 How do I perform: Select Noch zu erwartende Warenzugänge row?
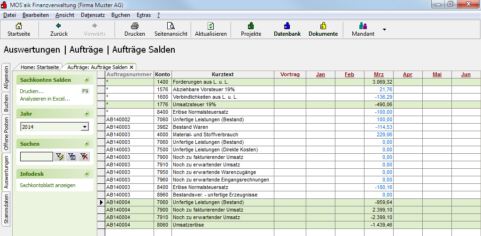pos(289,172)
